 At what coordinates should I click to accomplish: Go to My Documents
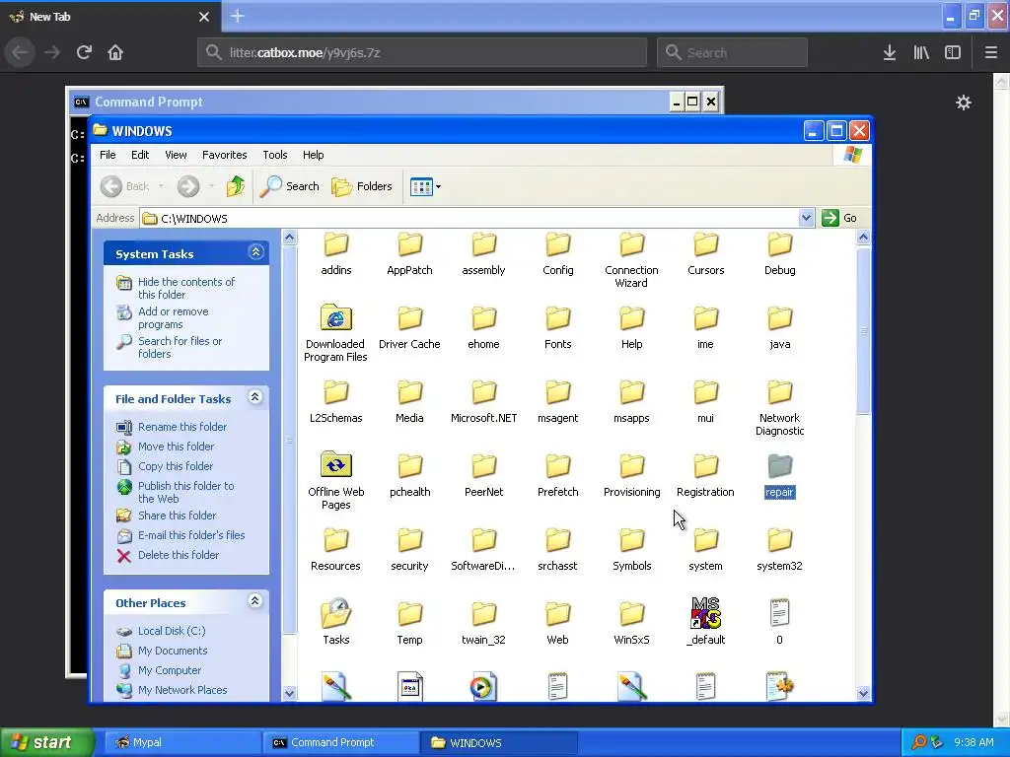click(x=173, y=651)
